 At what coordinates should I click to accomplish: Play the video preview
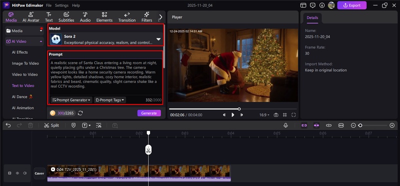pos(232,115)
